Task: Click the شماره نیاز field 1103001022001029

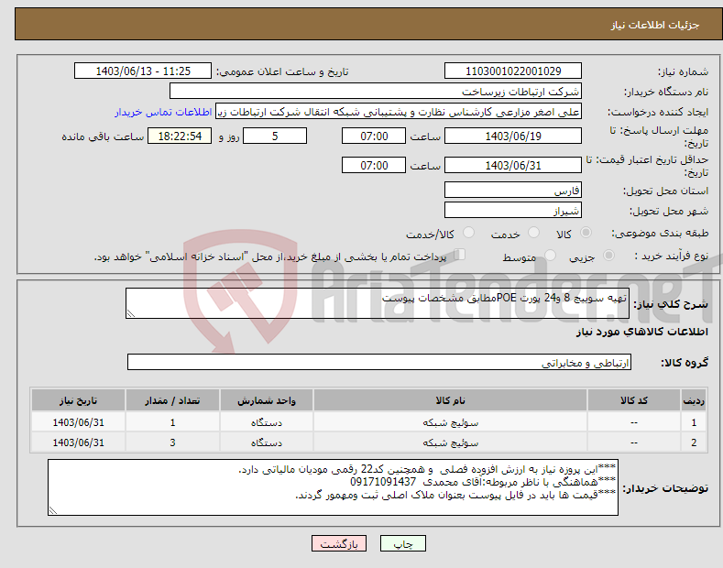Action: pyautogui.click(x=513, y=71)
